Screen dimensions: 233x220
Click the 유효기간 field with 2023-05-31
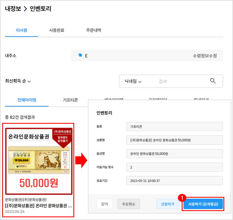tap(174, 181)
